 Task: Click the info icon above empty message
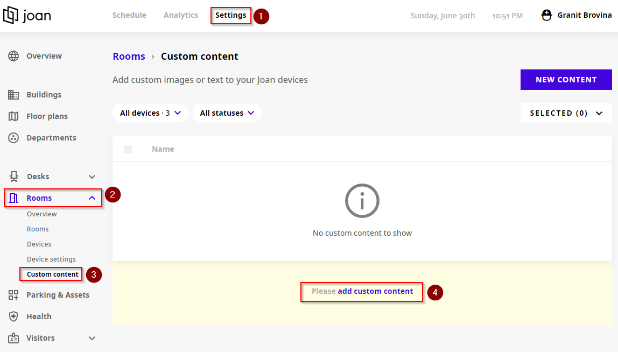coord(362,201)
